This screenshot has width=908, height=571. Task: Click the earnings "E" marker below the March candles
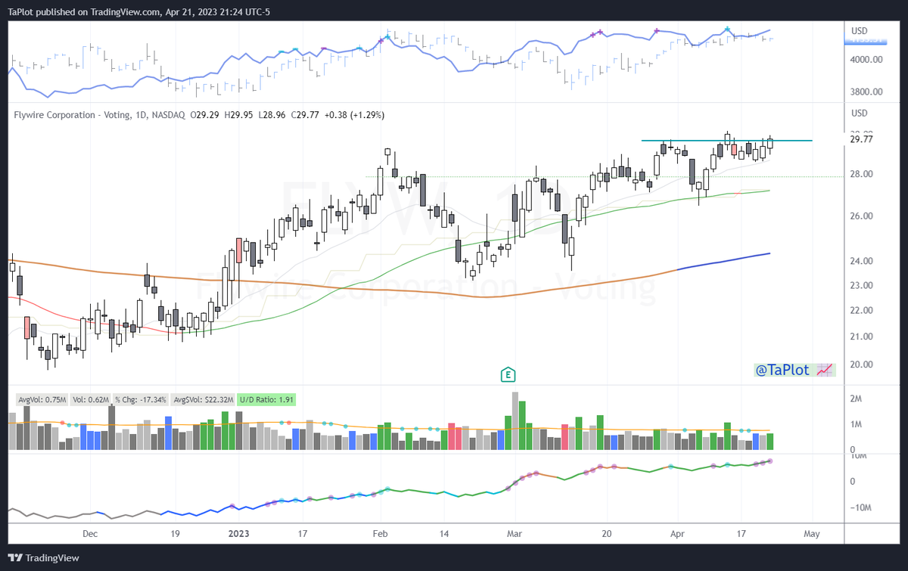tap(508, 374)
